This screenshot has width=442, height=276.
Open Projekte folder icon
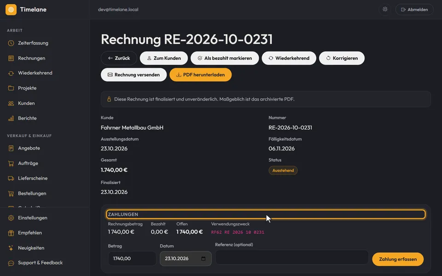click(11, 88)
